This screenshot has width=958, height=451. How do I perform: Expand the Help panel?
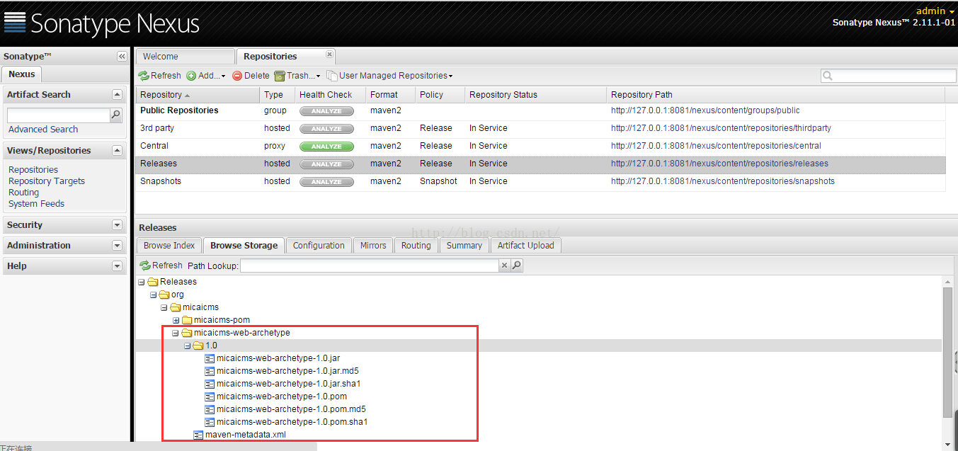click(117, 266)
